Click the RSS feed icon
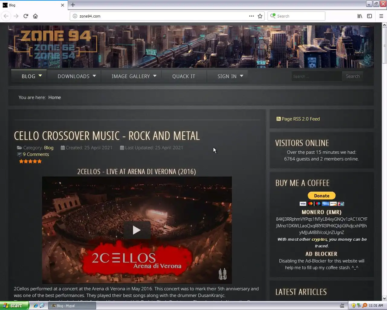The height and width of the screenshot is (310, 387). pyautogui.click(x=278, y=119)
